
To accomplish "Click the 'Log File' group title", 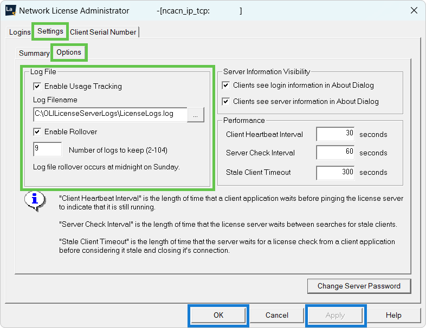I will (x=43, y=71).
